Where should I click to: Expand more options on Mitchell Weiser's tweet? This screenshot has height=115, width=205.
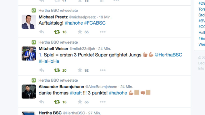(102, 70)
